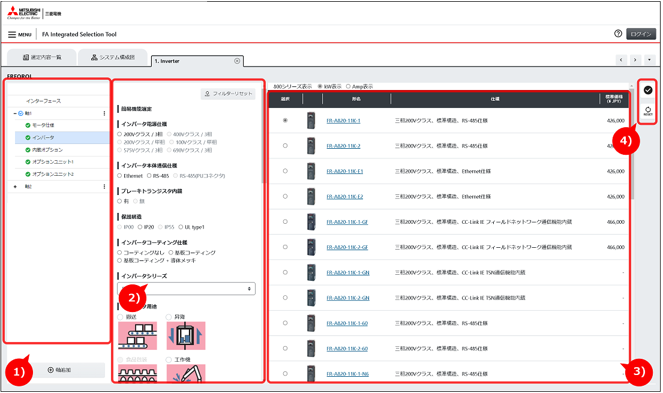Click the product list vertical scrollbar
The image size is (663, 393).
click(632, 144)
